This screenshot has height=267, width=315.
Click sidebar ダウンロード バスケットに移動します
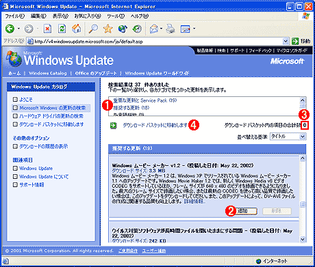click(x=51, y=124)
